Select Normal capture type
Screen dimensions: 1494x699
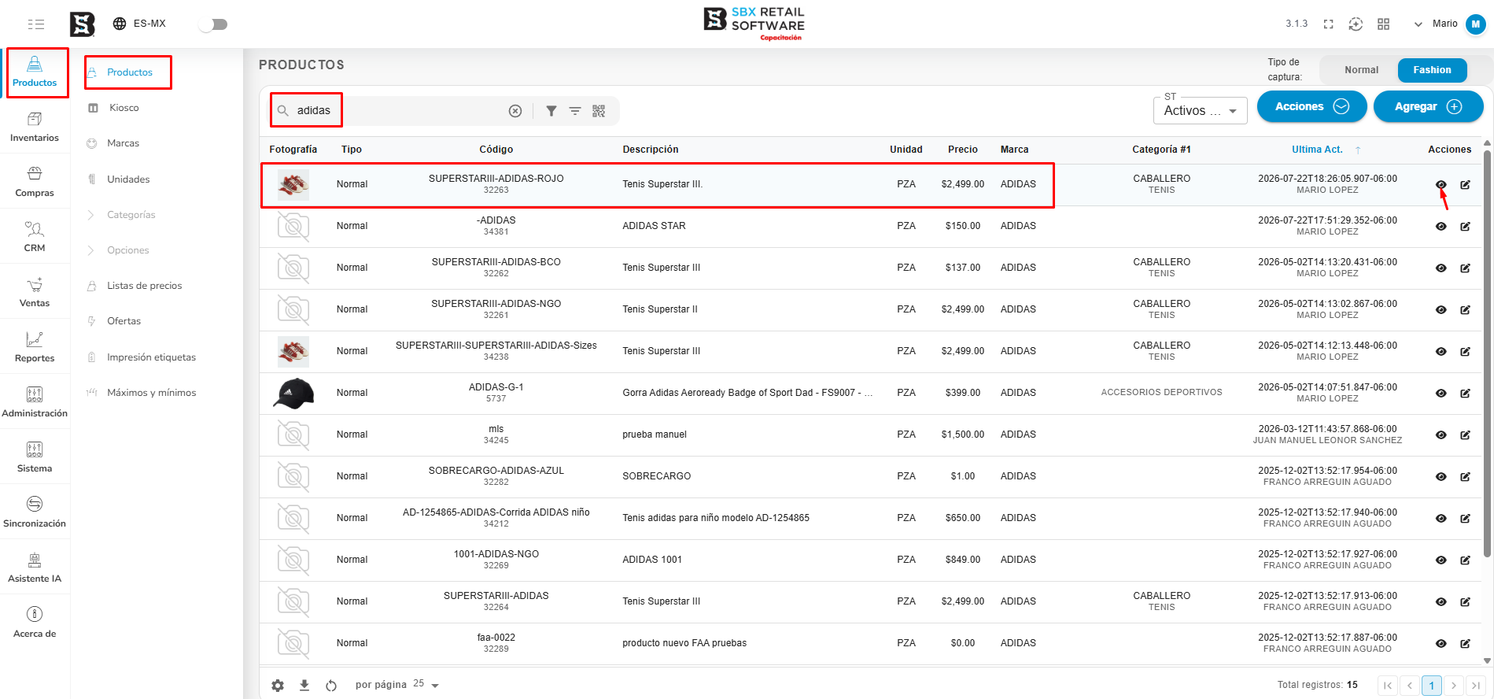click(1361, 70)
